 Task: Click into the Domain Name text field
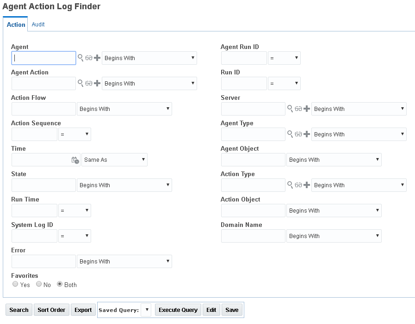[x=253, y=236]
